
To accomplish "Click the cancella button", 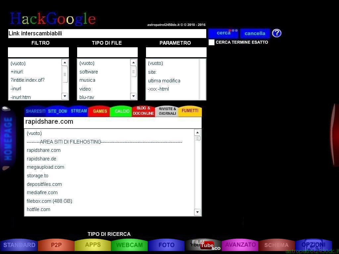I will pyautogui.click(x=255, y=33).
